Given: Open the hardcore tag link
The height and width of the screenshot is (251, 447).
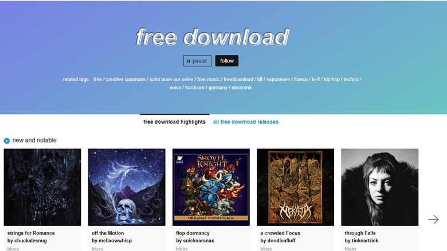Looking at the screenshot, I should [x=195, y=88].
